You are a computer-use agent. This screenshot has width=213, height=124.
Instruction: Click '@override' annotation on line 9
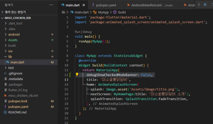pyautogui.click(x=87, y=60)
